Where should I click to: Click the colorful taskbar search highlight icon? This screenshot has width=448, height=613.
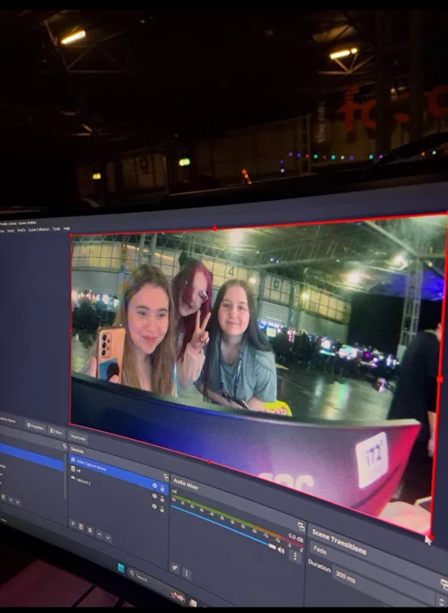[178, 597]
